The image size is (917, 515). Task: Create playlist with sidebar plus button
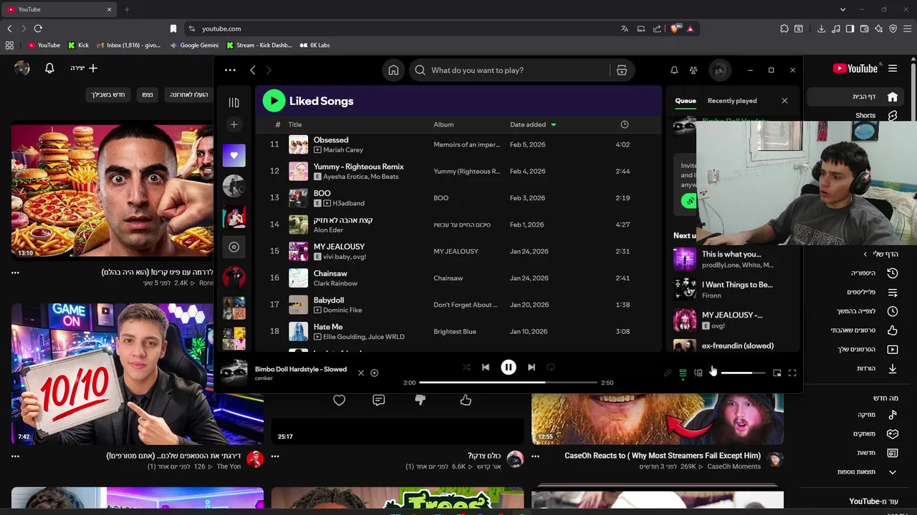tap(234, 124)
